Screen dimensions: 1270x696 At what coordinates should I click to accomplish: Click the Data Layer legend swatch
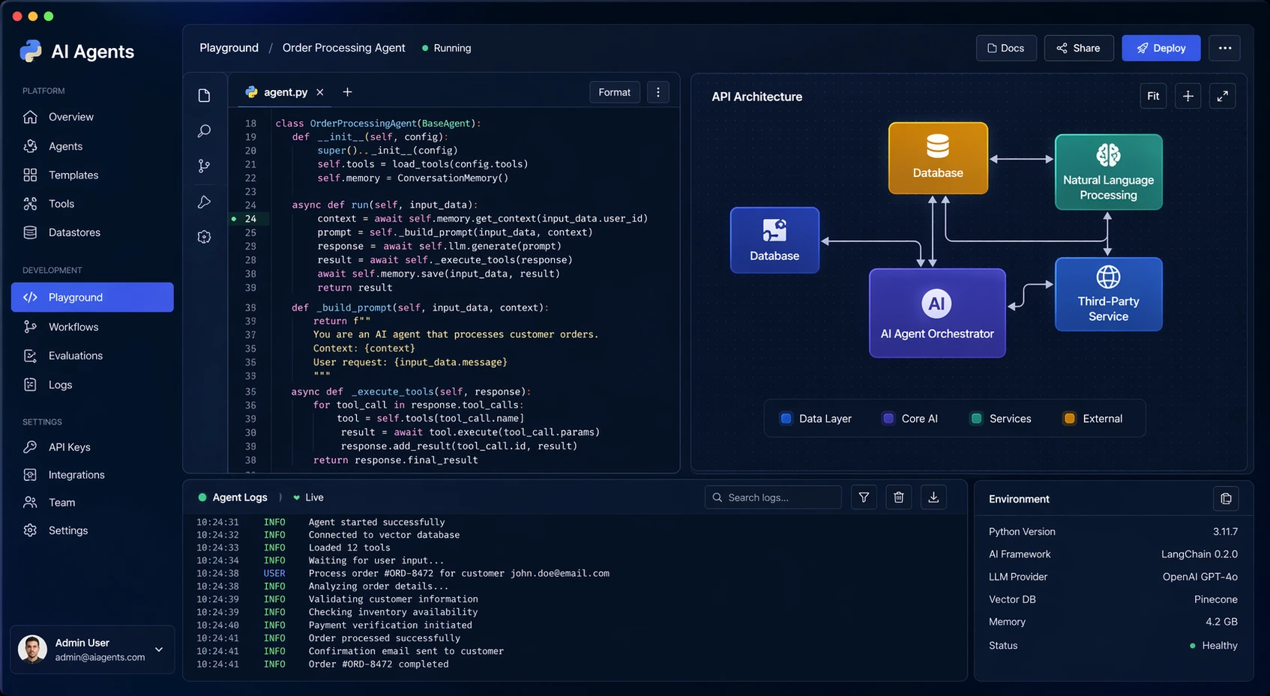[x=786, y=419]
